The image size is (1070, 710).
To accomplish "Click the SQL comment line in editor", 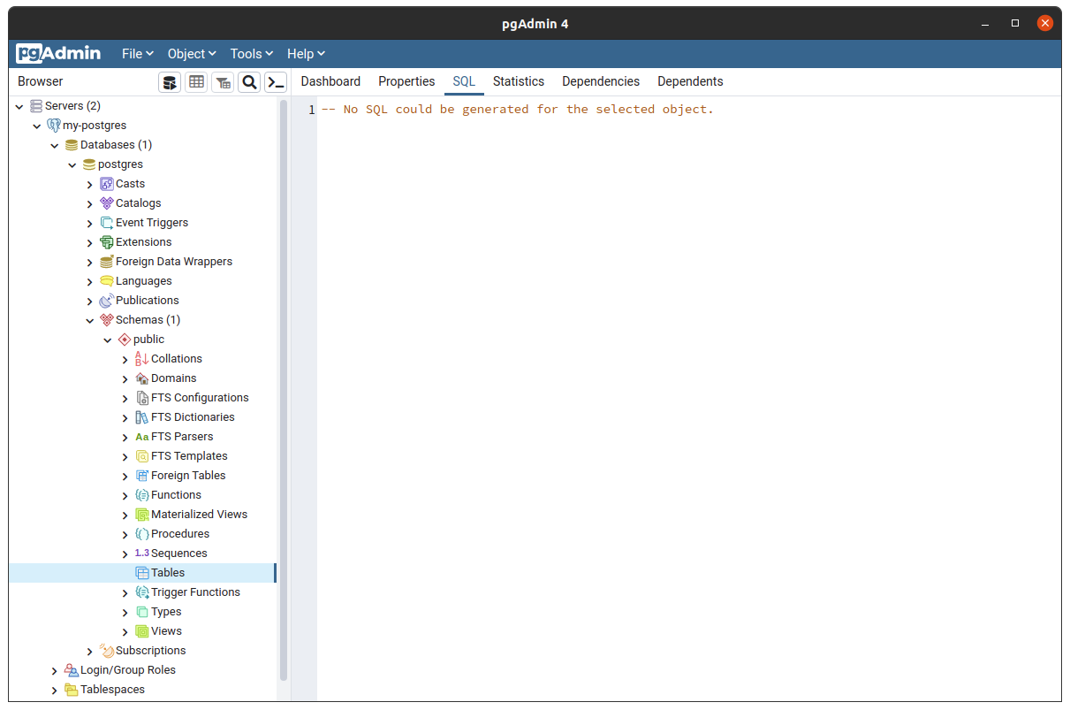I will tap(517, 110).
